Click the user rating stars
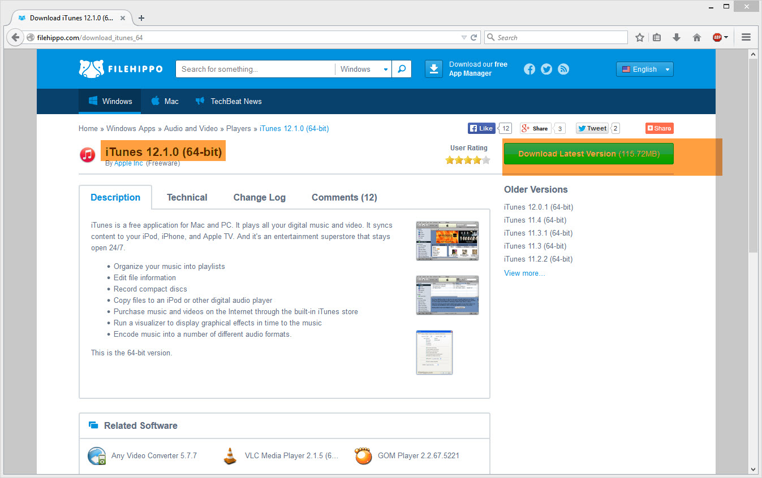762x478 pixels. tap(468, 160)
